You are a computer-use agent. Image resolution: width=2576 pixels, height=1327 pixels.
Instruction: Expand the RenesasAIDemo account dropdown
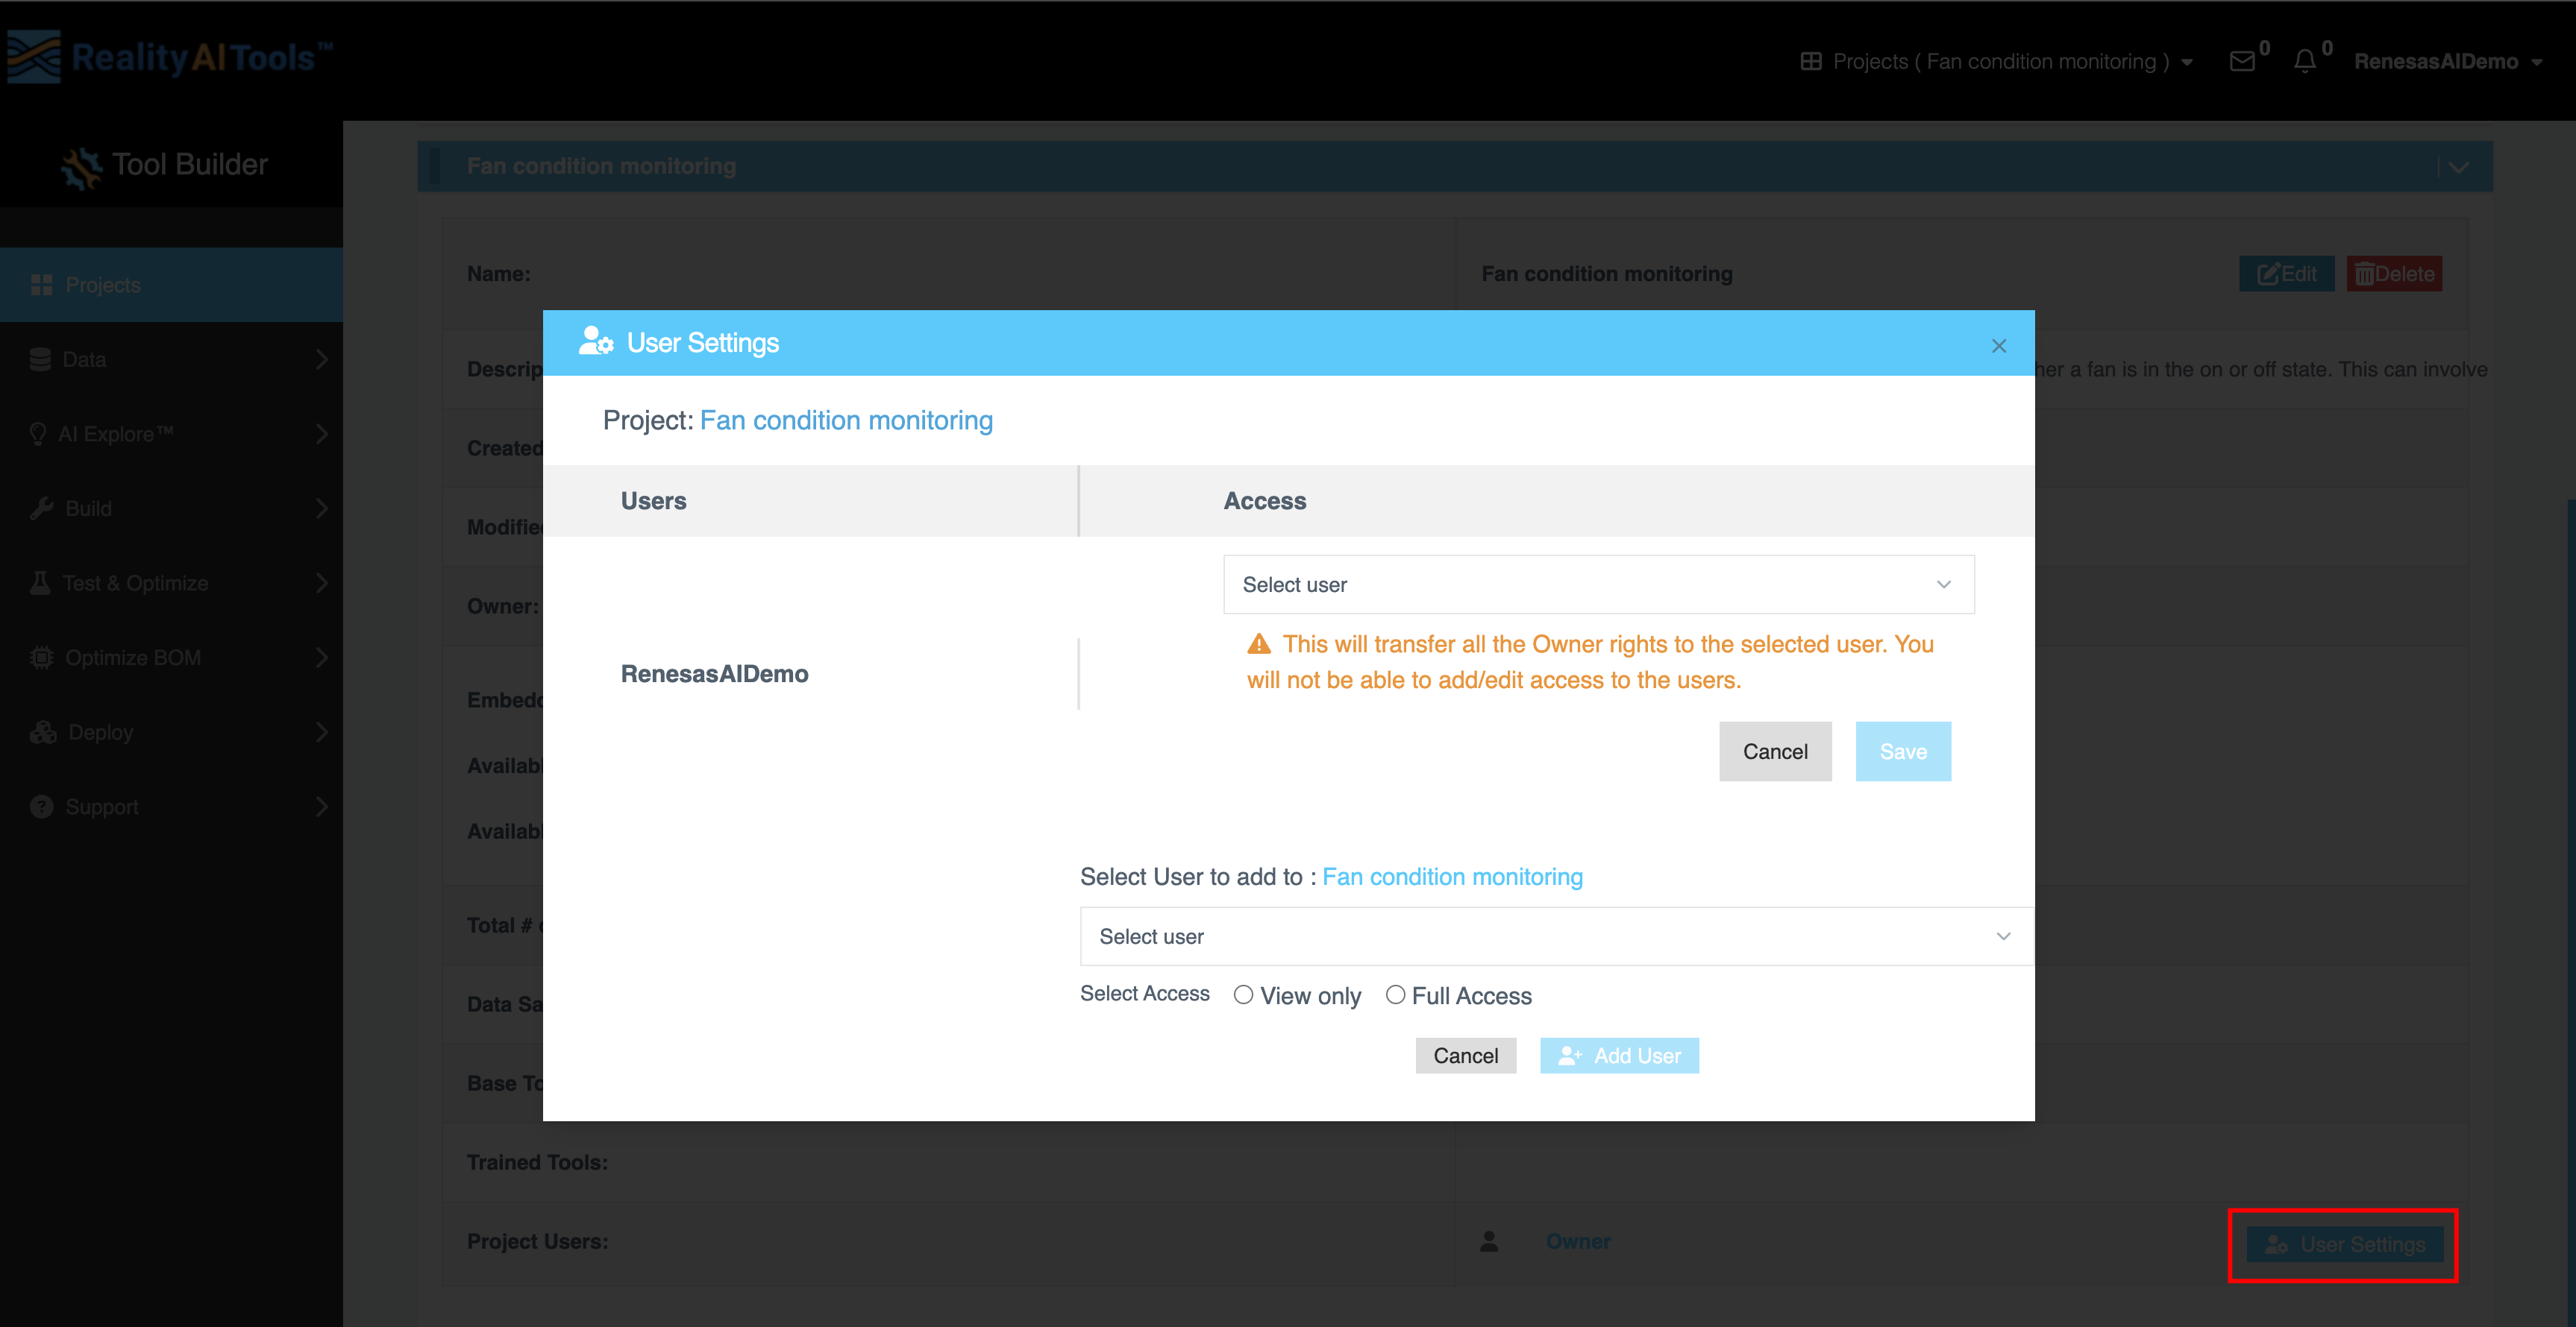click(x=2449, y=61)
